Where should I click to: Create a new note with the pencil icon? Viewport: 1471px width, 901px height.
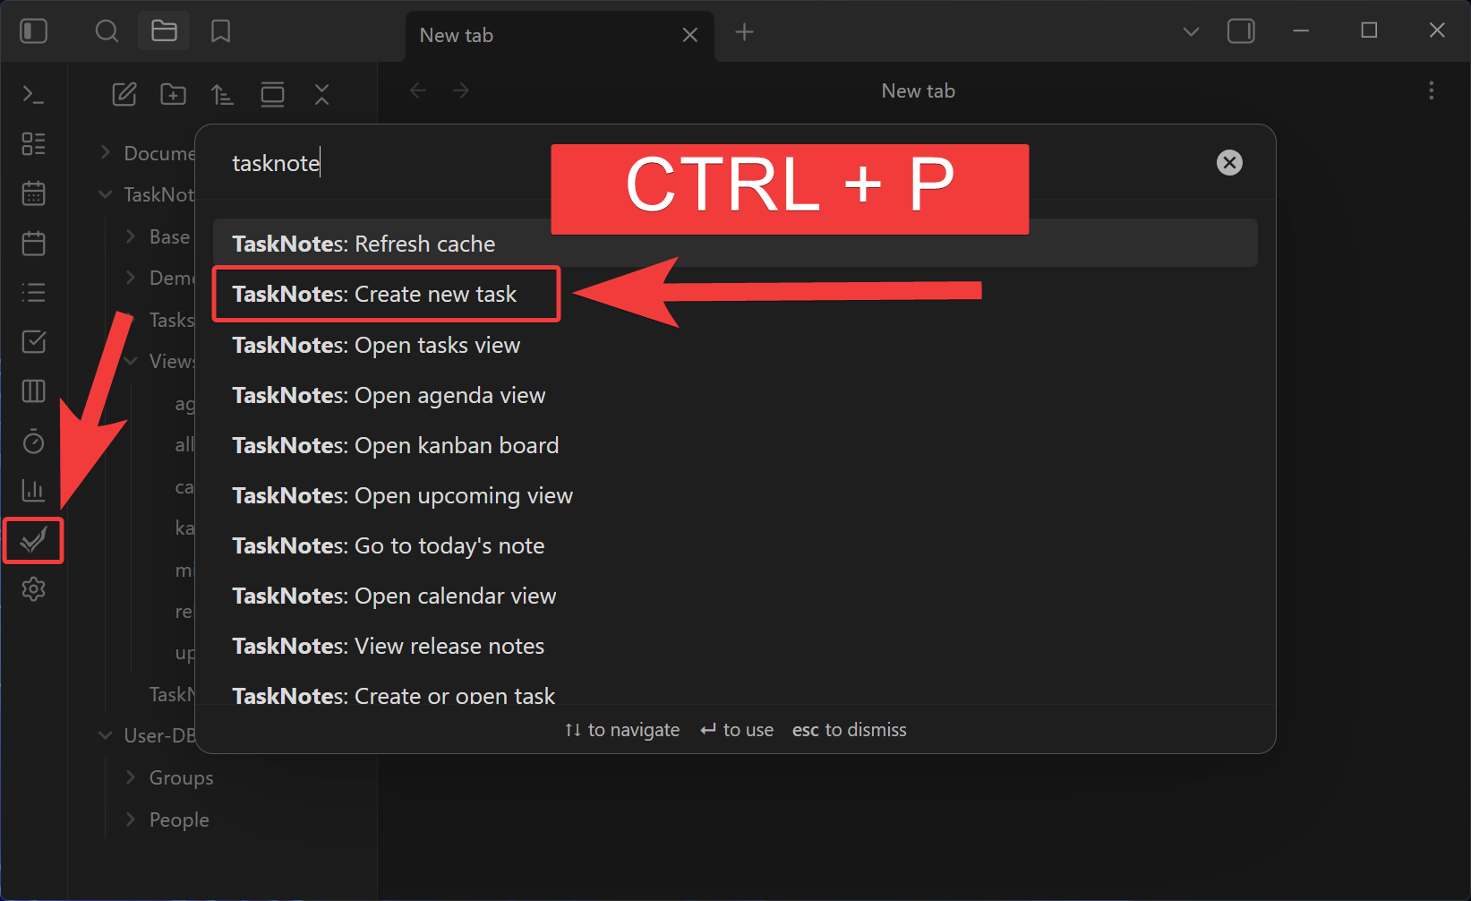click(124, 94)
